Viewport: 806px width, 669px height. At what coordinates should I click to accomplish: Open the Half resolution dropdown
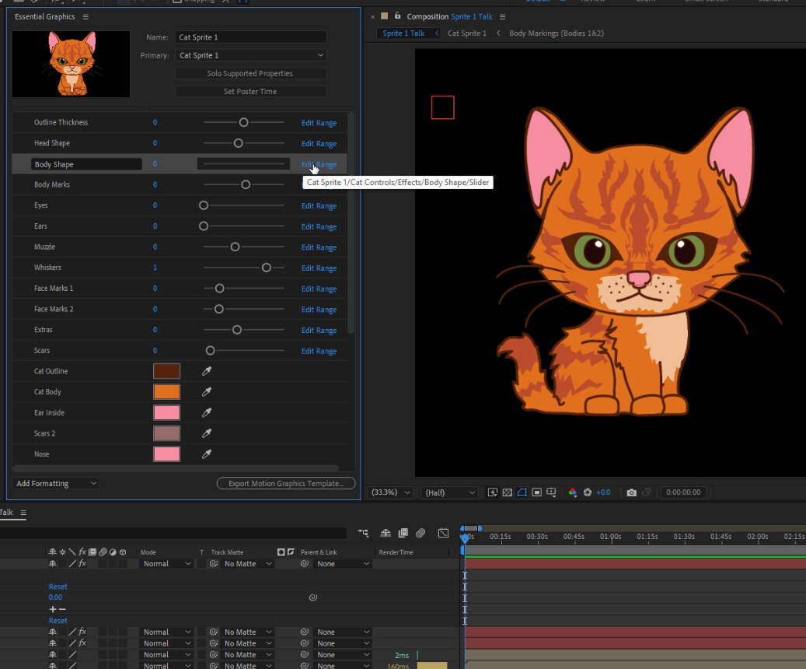click(x=448, y=492)
